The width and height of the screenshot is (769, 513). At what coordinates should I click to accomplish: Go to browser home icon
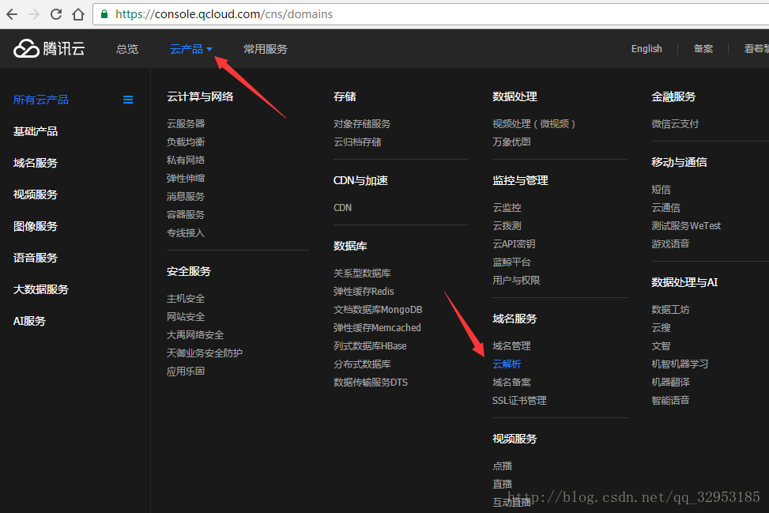(78, 14)
